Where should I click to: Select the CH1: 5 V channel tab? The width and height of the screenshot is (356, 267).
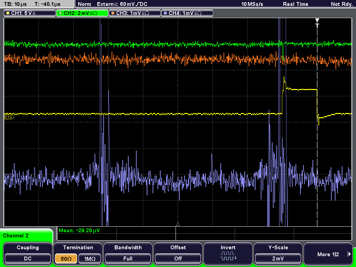click(30, 13)
